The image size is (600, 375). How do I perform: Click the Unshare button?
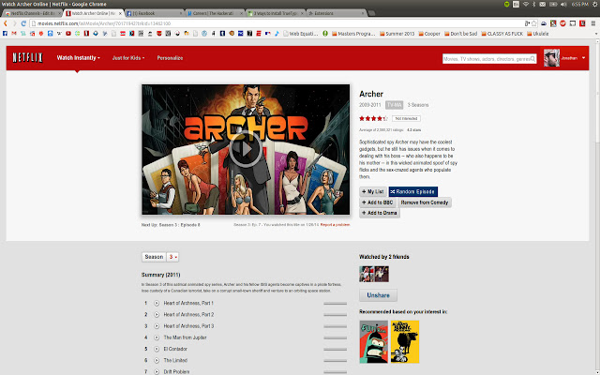(x=378, y=295)
